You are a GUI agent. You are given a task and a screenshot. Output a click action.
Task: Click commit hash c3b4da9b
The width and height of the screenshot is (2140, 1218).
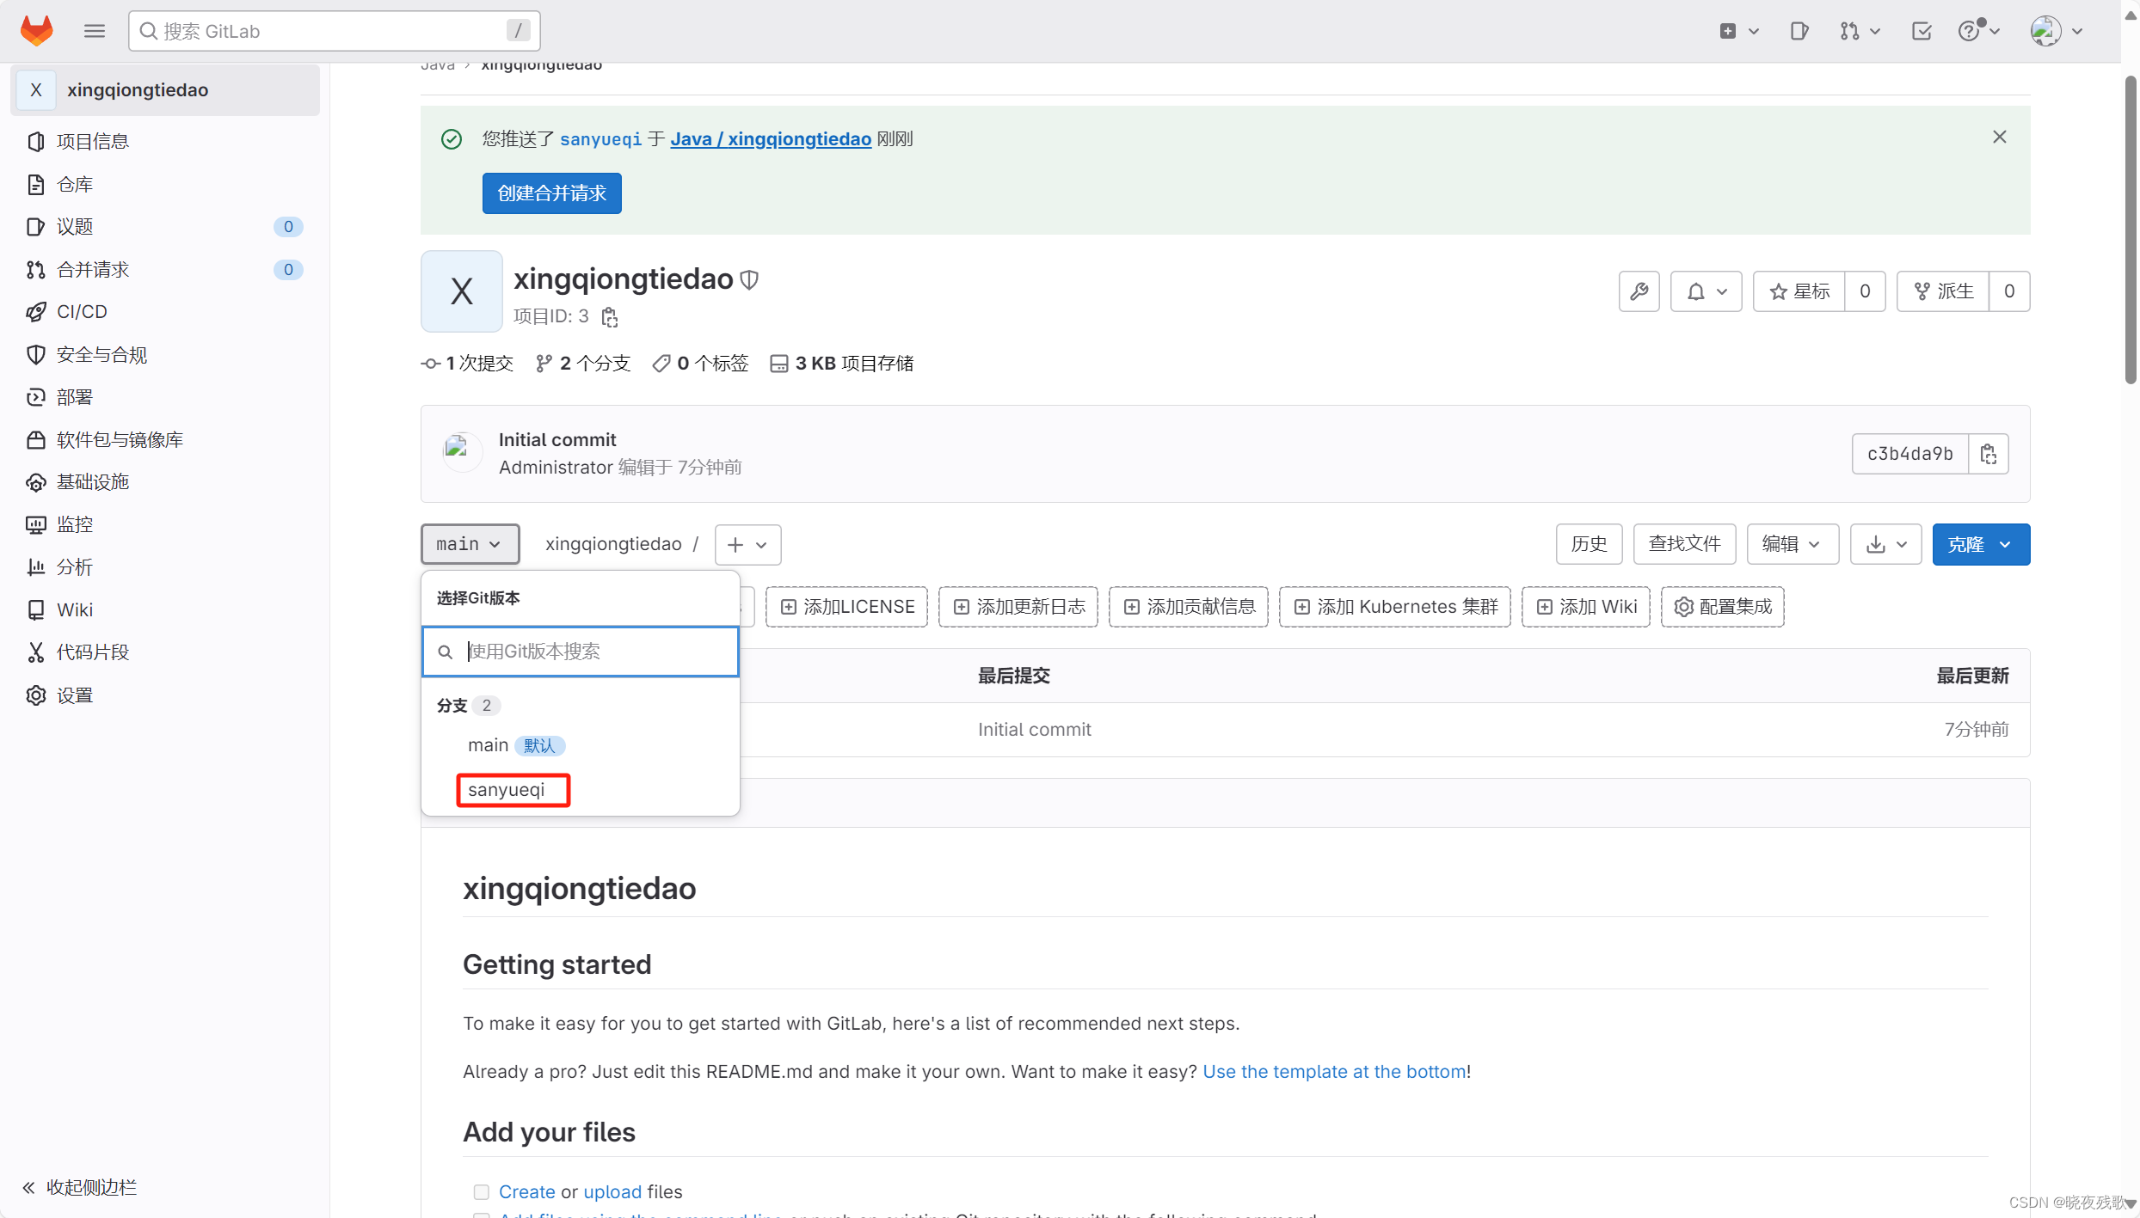1909,454
